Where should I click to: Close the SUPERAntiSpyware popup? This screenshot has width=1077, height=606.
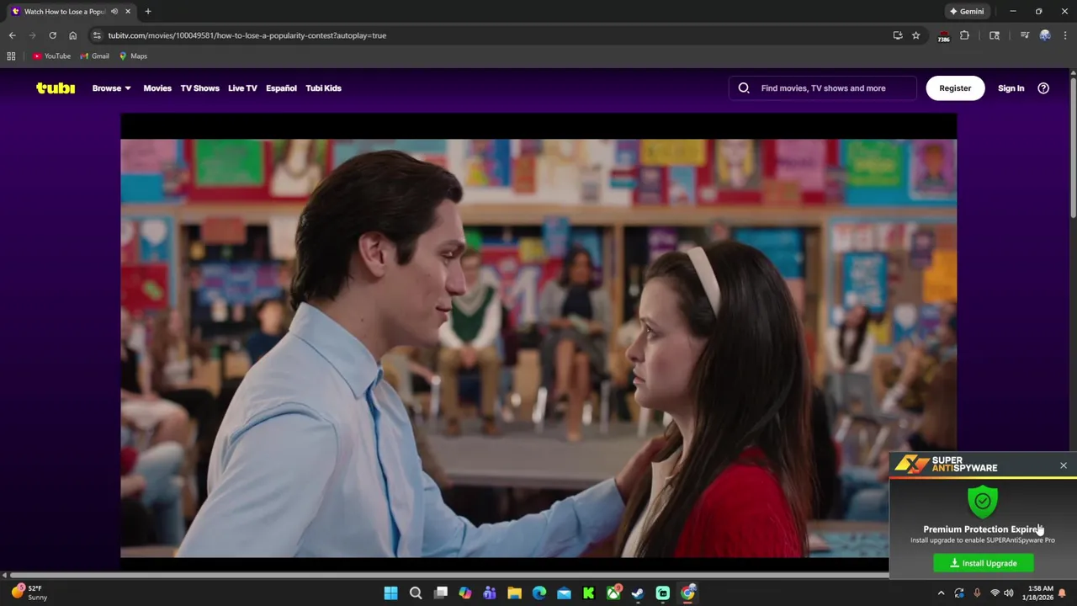(x=1064, y=465)
